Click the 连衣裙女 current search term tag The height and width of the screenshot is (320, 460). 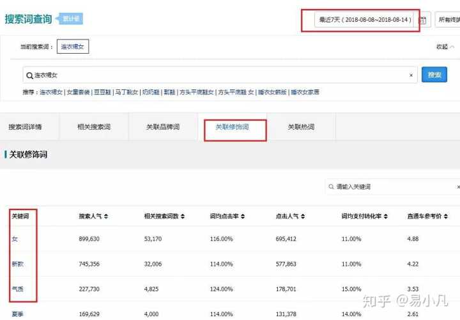tap(72, 47)
